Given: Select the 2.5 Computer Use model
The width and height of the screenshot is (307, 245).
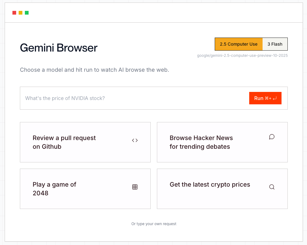Looking at the screenshot, I should click(x=239, y=44).
